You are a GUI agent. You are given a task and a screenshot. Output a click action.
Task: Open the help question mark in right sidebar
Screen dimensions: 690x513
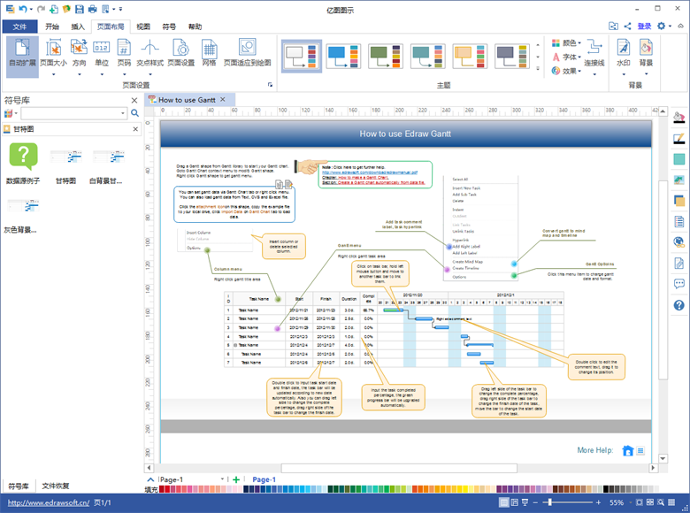679,305
